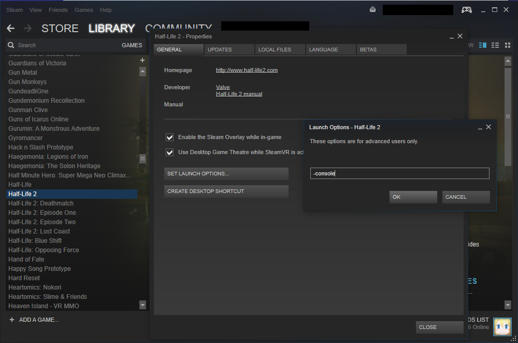Select Gun Monkeys in the list

tap(71, 82)
